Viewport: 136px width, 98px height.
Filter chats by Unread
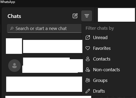point(109,37)
